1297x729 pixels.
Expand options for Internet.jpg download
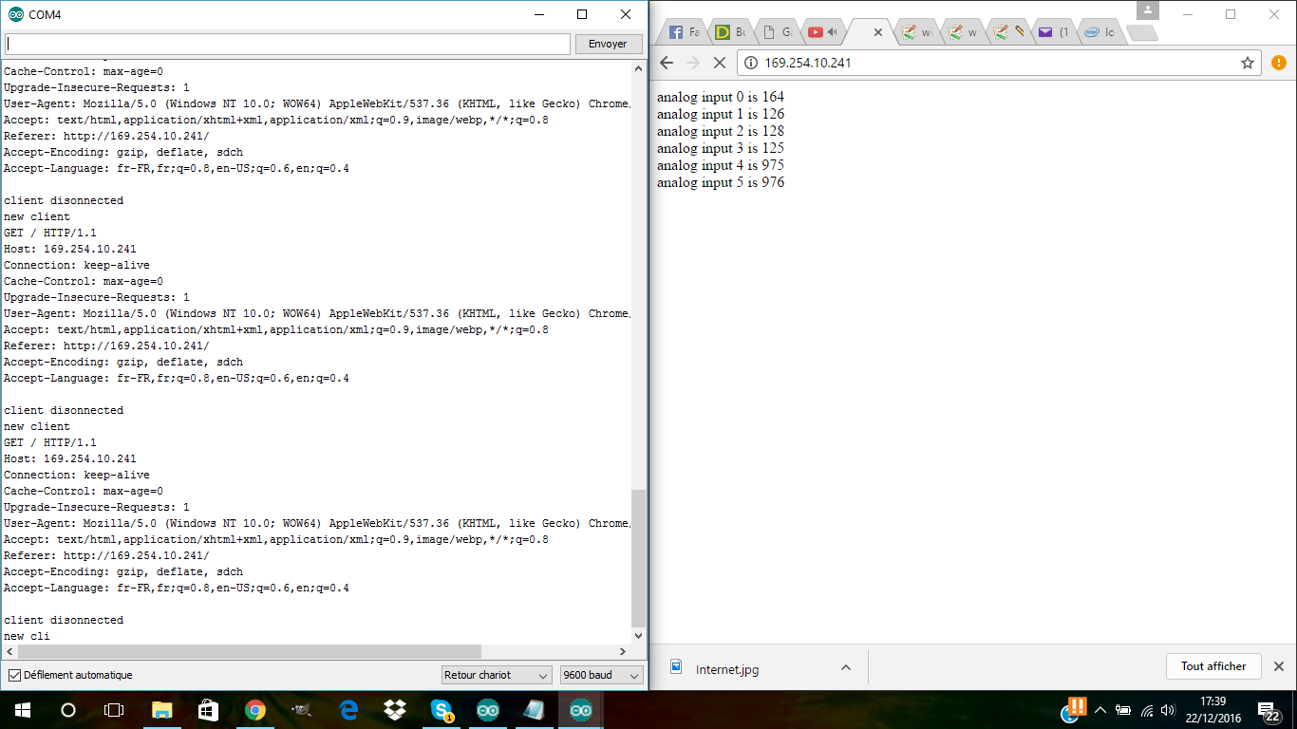point(845,668)
